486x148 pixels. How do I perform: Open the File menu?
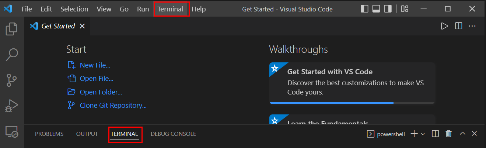tap(27, 9)
